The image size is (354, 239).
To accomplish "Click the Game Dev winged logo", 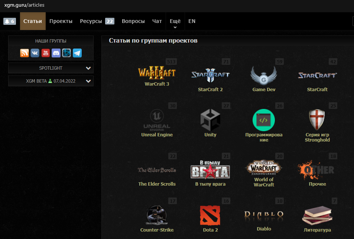I will 264,76.
